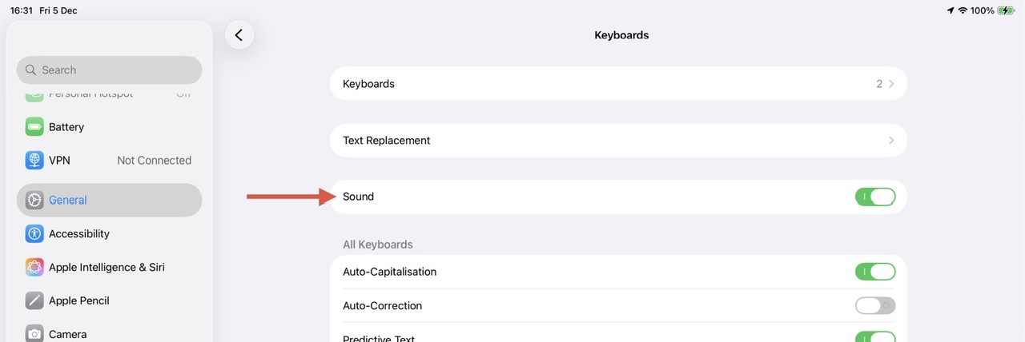This screenshot has width=1025, height=342.
Task: Click the settings Search field
Action: [x=109, y=70]
